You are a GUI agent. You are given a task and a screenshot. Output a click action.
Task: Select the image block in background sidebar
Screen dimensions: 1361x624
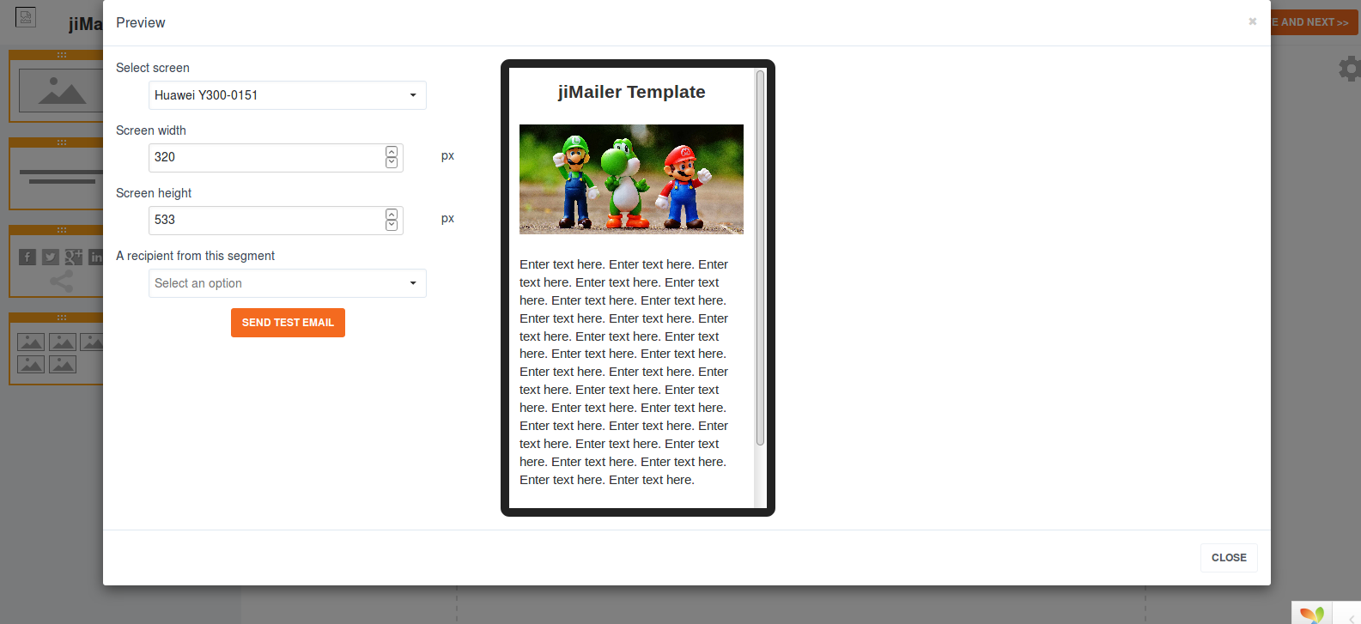click(56, 86)
